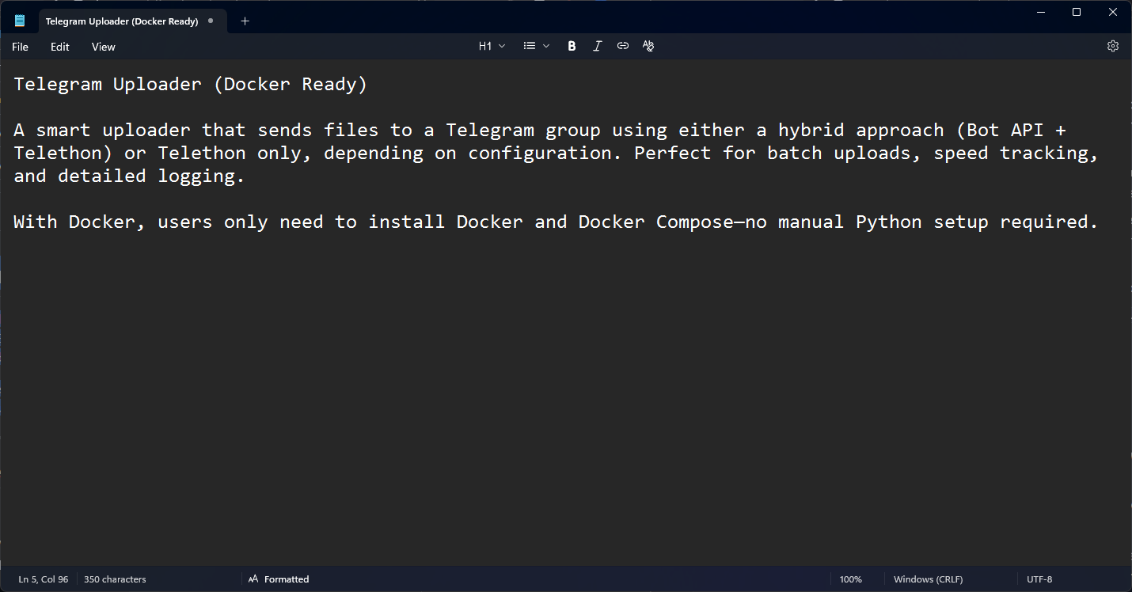Click the Windows (CRLF) line ending indicator

(x=928, y=579)
